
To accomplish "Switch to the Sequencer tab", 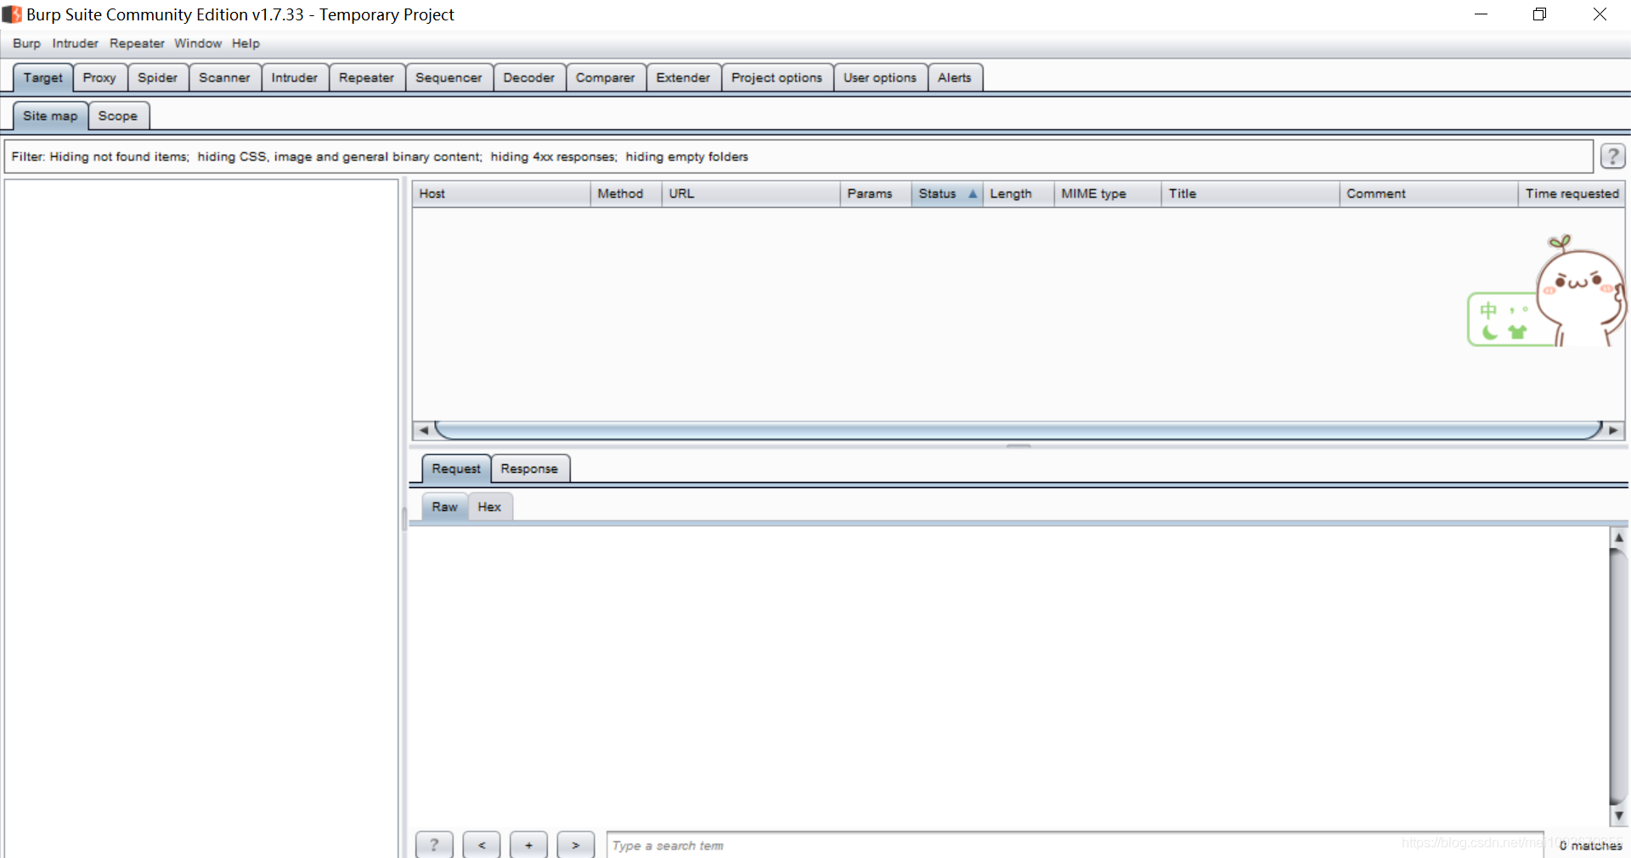I will pos(449,77).
